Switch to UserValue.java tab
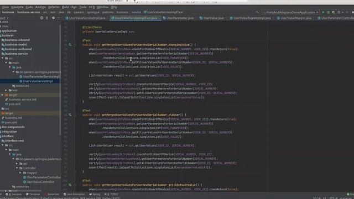This screenshot has height=199, width=354. (211, 18)
